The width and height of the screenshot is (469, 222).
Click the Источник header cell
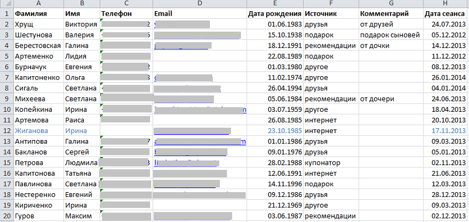pyautogui.click(x=331, y=13)
